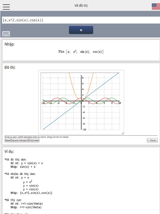The height and width of the screenshot is (214, 160).
Task: Click the page title Vẽ đồ thị
Action: 81,6
